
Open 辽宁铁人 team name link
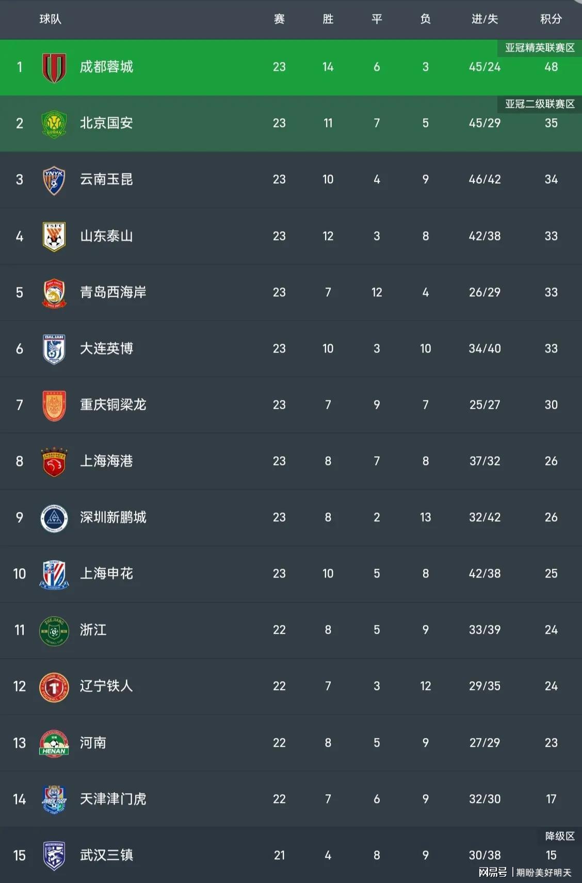(x=106, y=686)
